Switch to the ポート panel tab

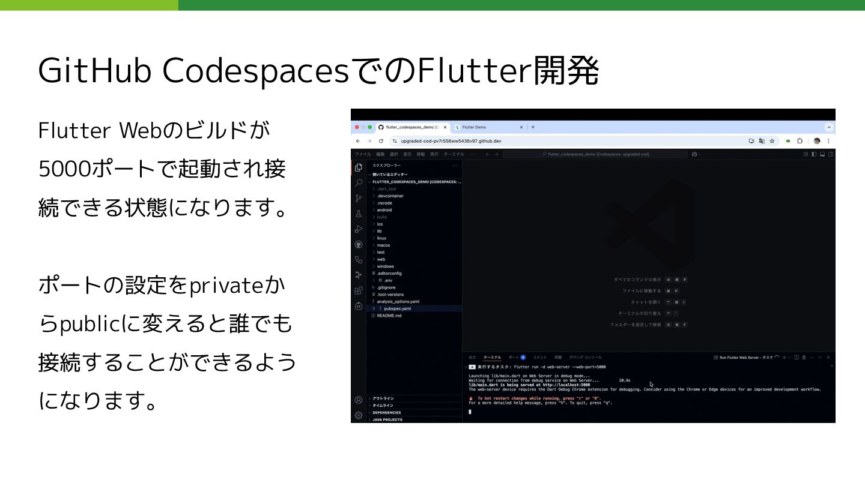pyautogui.click(x=517, y=358)
